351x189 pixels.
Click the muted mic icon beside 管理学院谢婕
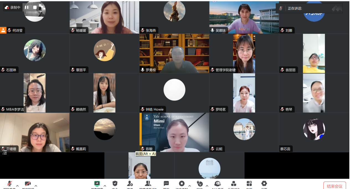213,70
